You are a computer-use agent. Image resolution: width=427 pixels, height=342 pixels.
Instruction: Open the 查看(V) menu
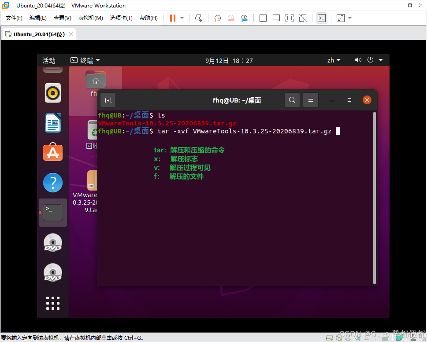63,18
